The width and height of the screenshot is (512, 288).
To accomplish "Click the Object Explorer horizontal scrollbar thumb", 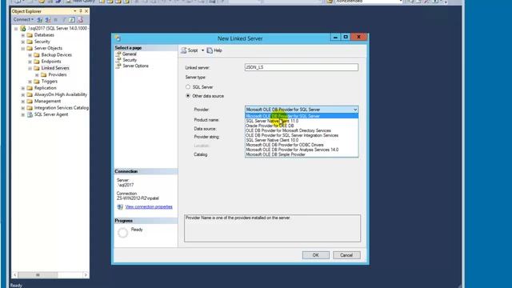I will pyautogui.click(x=38, y=275).
